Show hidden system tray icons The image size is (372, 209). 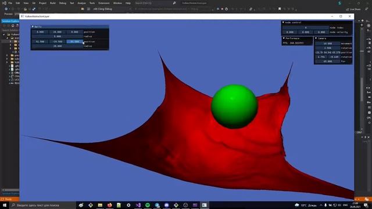[321, 205]
